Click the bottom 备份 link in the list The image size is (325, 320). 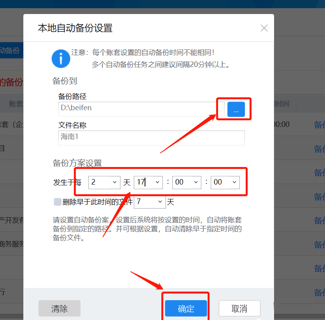320,292
